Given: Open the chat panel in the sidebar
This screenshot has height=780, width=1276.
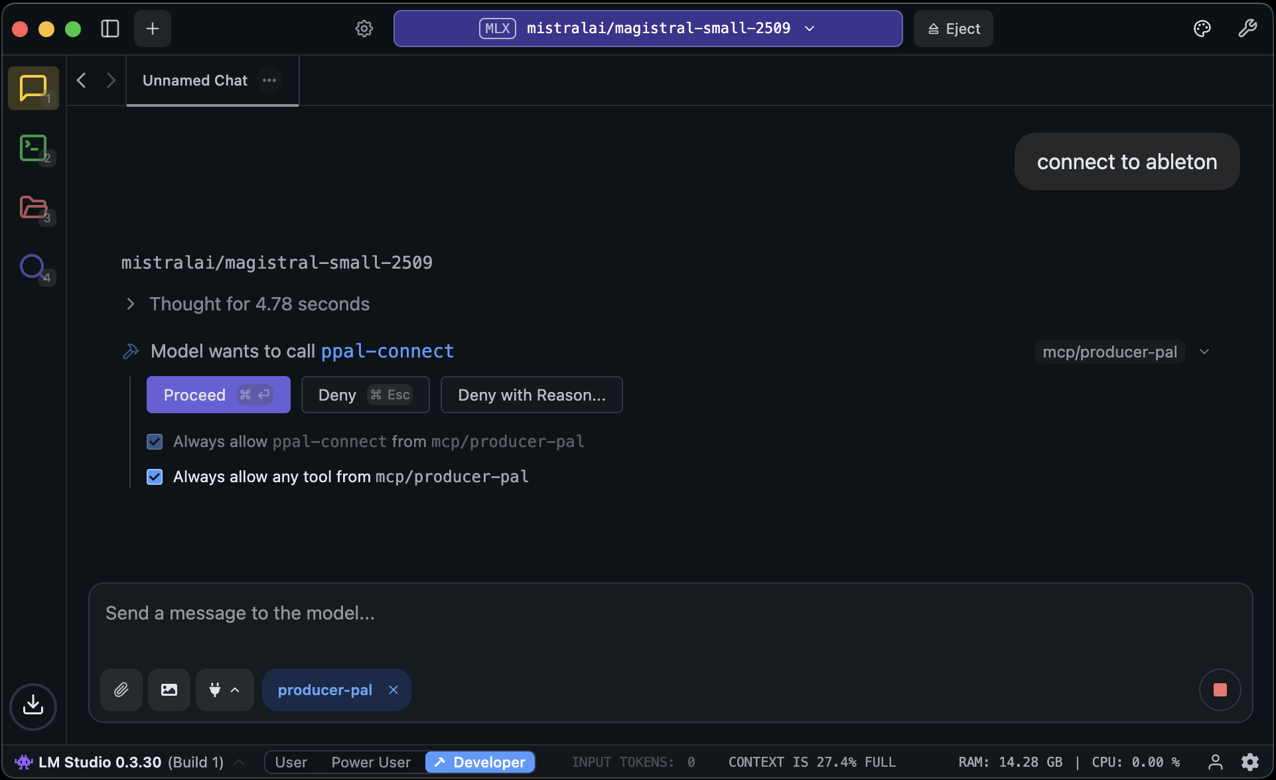Looking at the screenshot, I should pos(33,87).
